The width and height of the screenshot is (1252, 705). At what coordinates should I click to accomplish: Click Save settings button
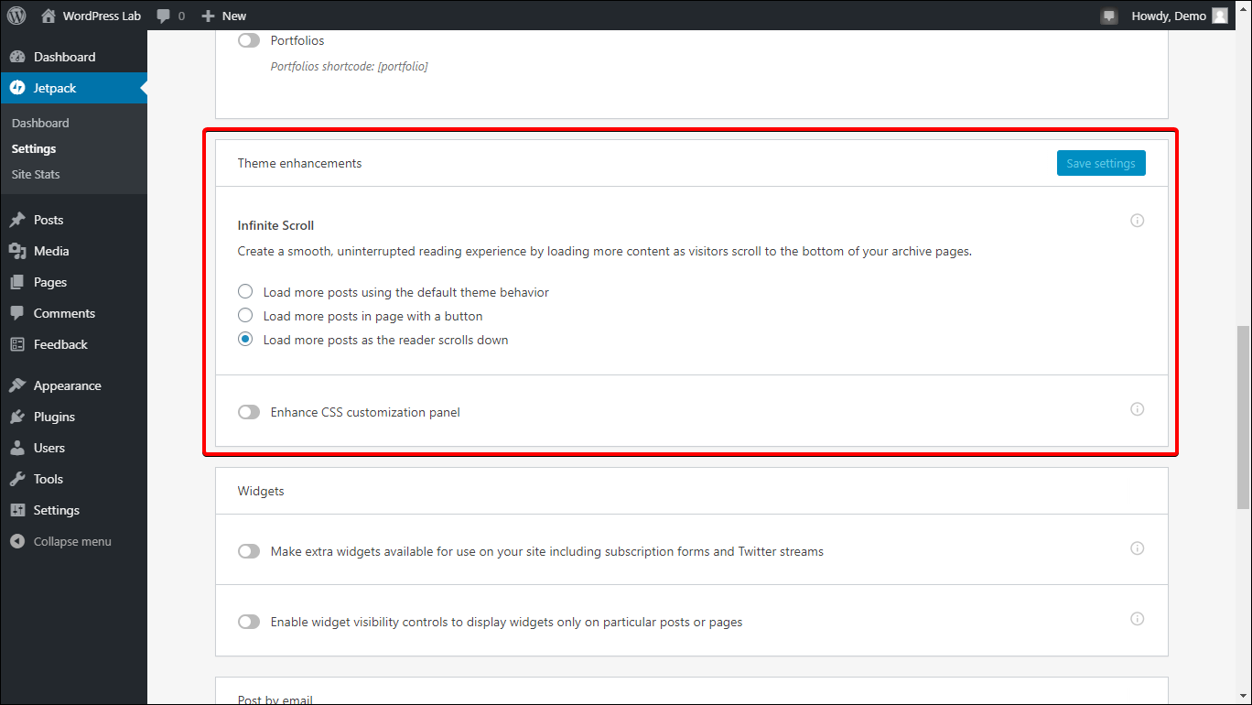point(1101,163)
